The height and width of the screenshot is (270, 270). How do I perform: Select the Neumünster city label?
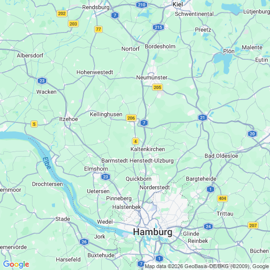point(151,77)
